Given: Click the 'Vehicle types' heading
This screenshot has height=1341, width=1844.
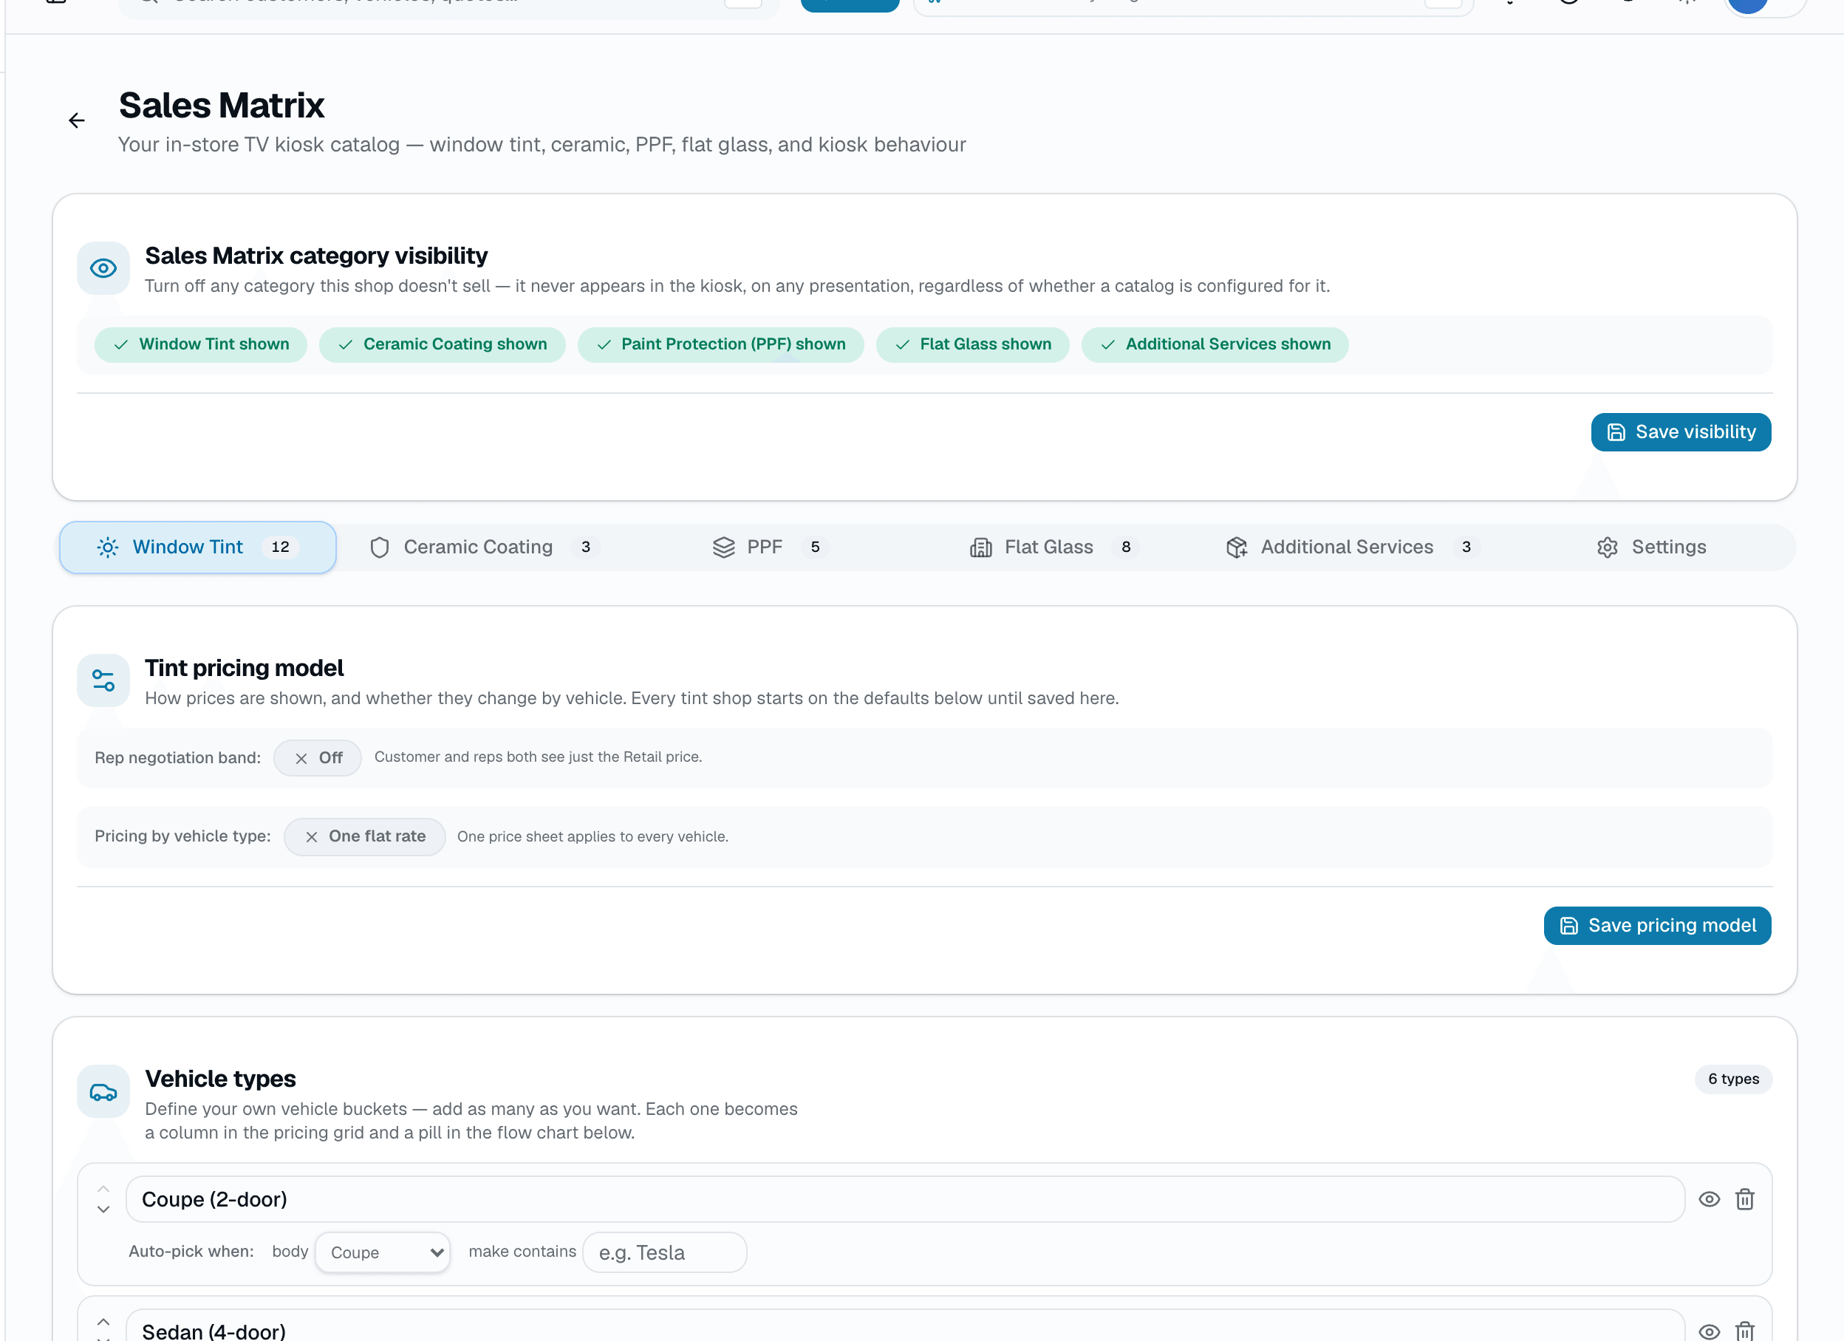Looking at the screenshot, I should 220,1079.
